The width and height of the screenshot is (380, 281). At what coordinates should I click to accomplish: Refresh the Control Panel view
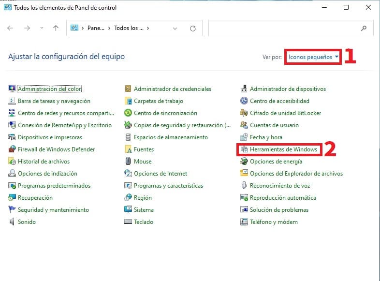tap(193, 29)
